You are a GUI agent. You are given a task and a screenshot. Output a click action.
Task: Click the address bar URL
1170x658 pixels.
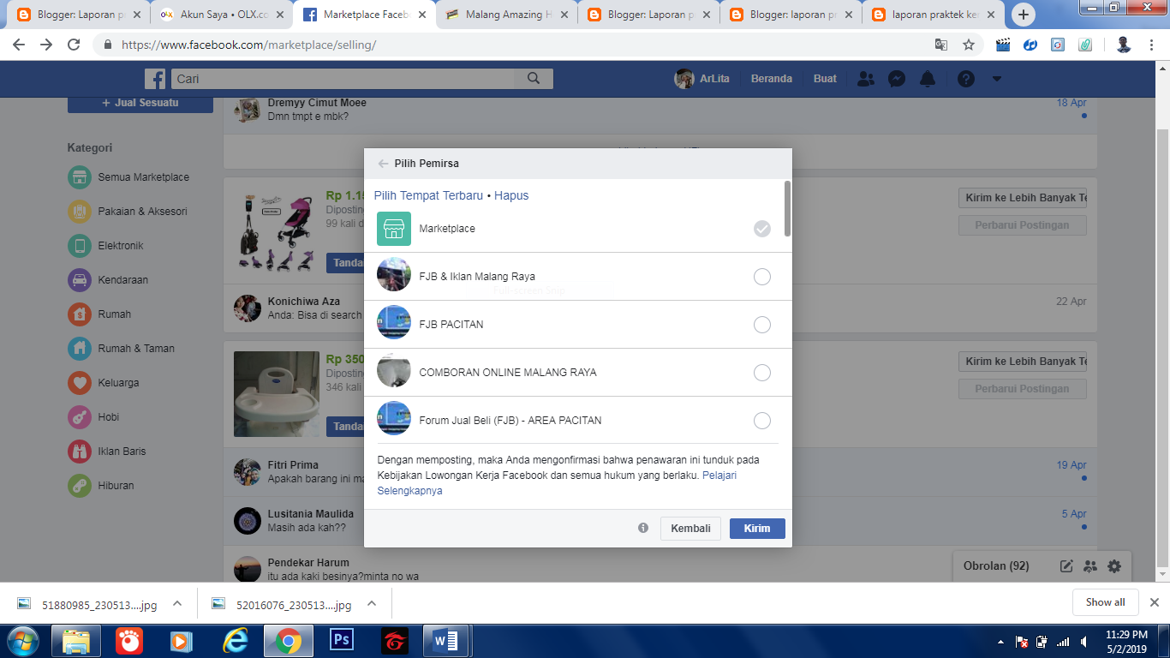(248, 45)
